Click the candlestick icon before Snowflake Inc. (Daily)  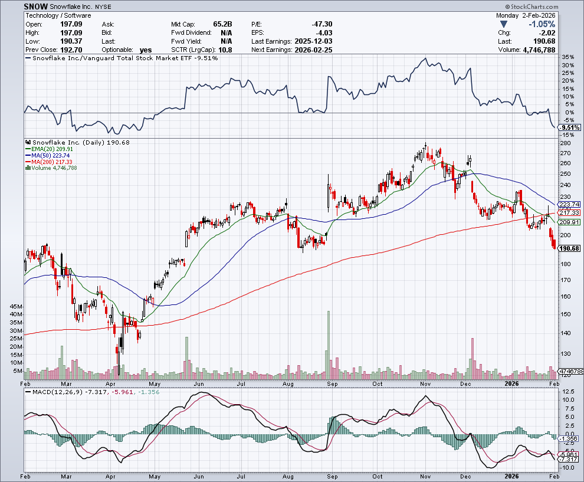tap(28, 142)
